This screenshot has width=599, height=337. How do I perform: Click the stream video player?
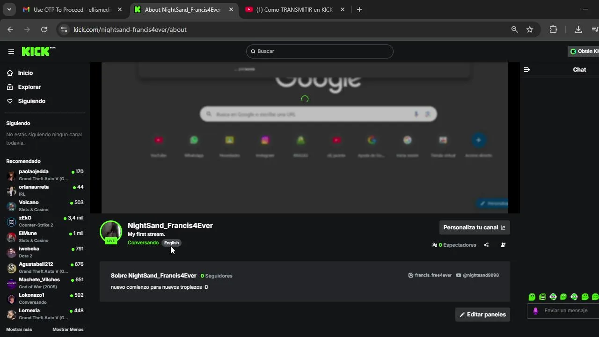(x=305, y=138)
